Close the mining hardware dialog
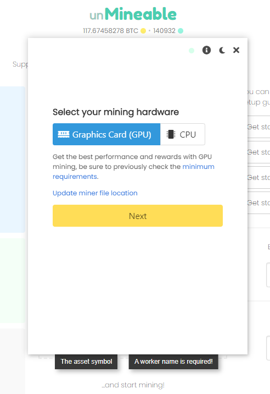Screen dimensions: 270x394 click(236, 50)
